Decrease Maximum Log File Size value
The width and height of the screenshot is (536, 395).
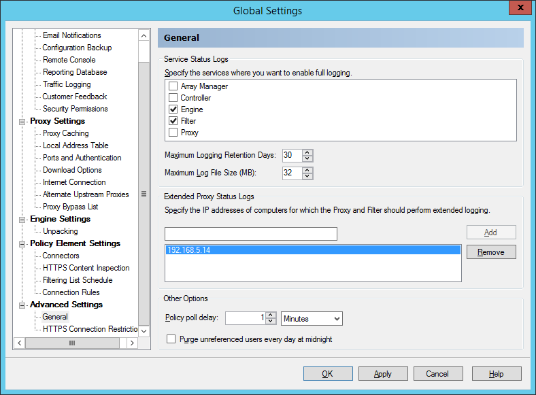[x=307, y=176]
